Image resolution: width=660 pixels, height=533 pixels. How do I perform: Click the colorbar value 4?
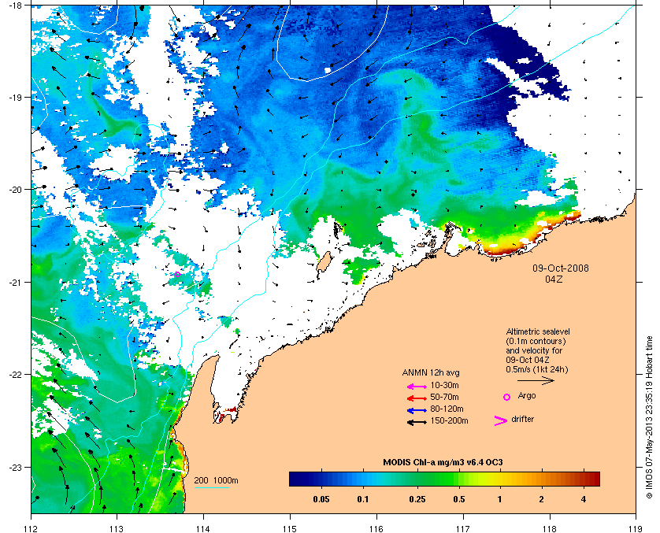click(x=584, y=499)
